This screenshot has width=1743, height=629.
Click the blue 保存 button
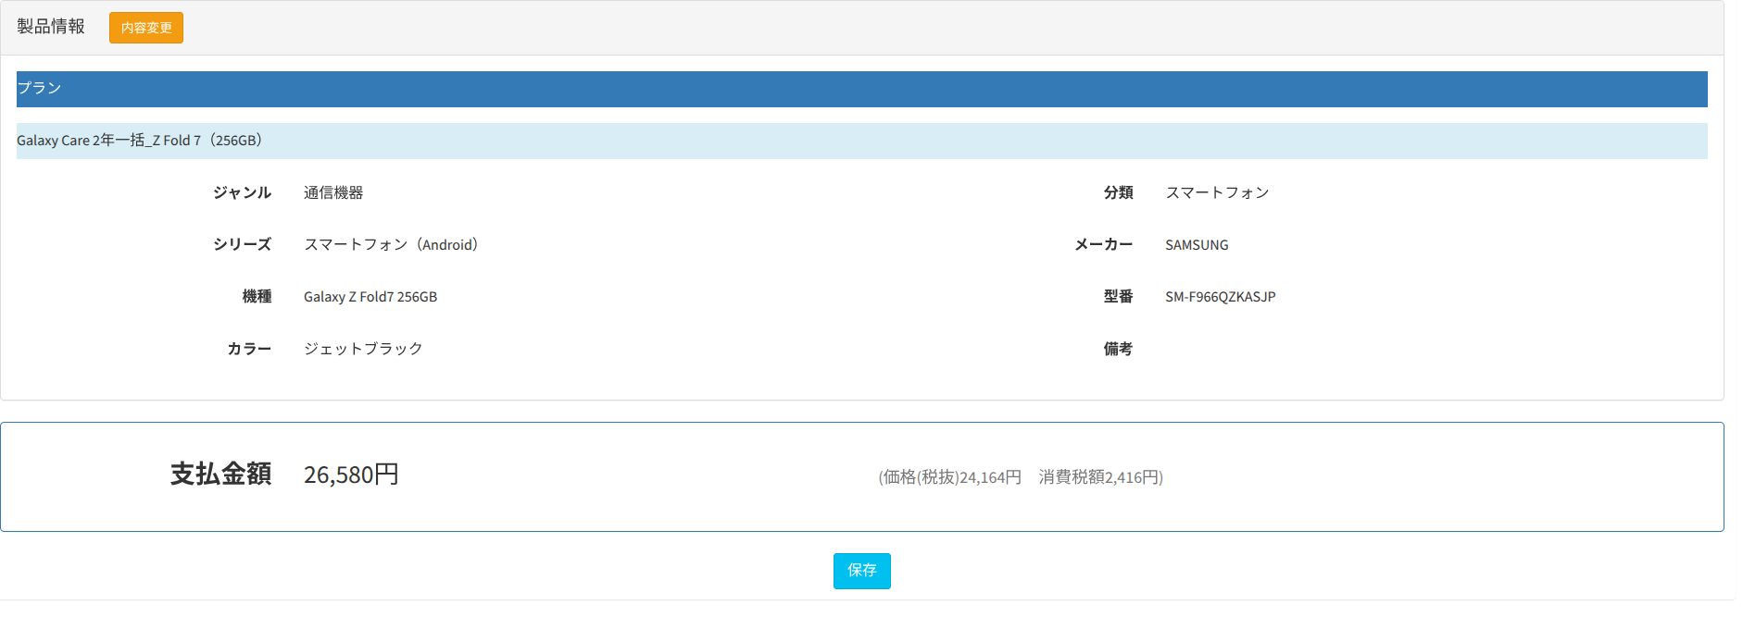tap(861, 571)
